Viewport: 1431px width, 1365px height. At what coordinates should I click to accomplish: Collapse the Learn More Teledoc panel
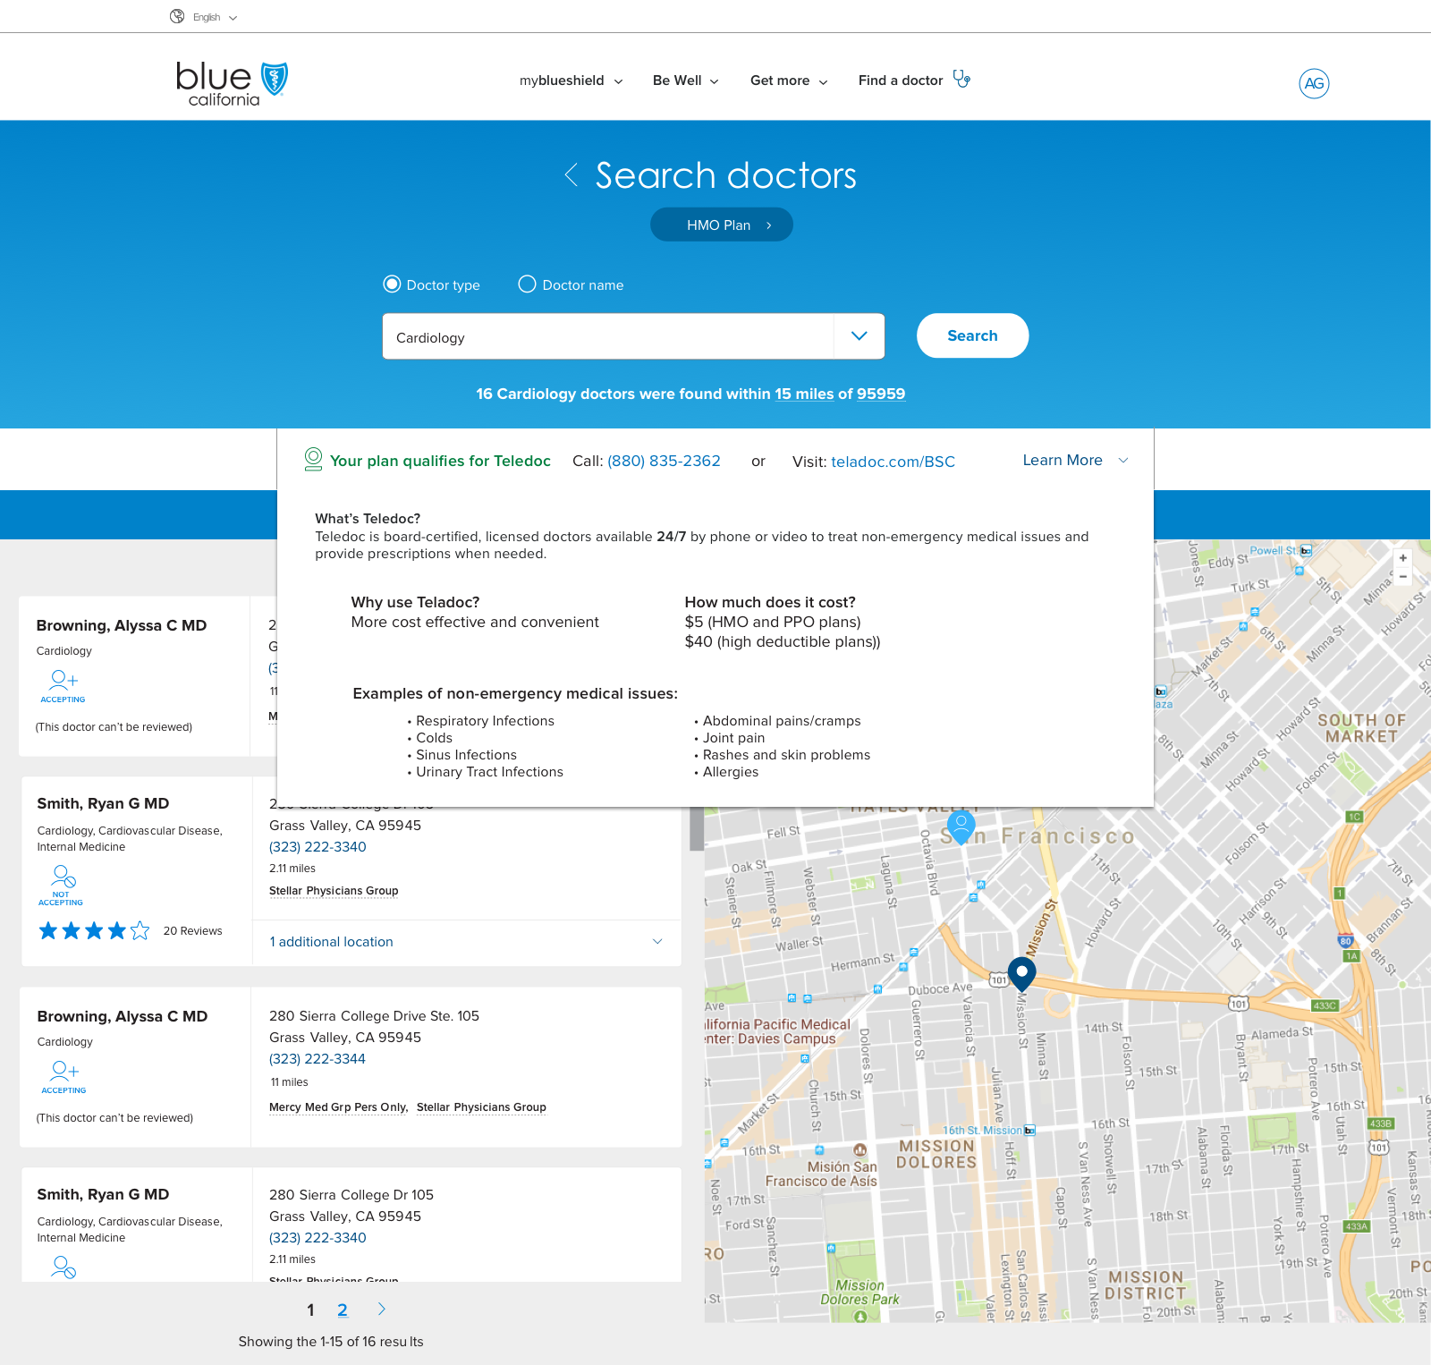pos(1075,460)
